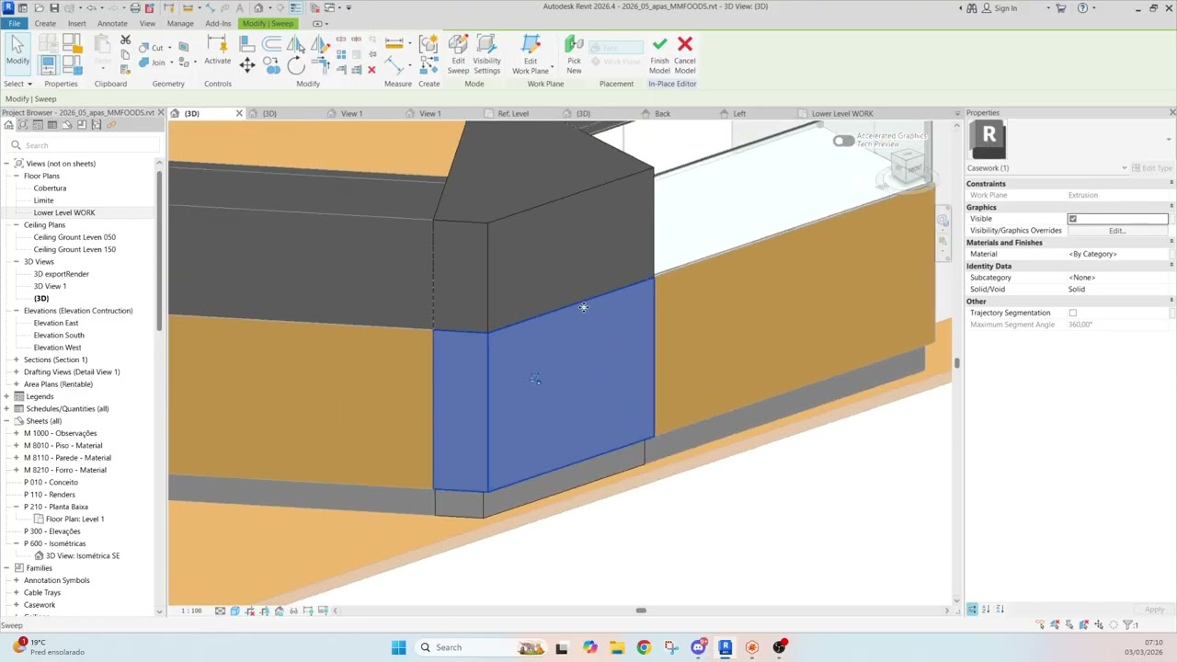Uncheck the Visible checkbox in Properties
This screenshot has height=662, width=1177.
tap(1072, 219)
